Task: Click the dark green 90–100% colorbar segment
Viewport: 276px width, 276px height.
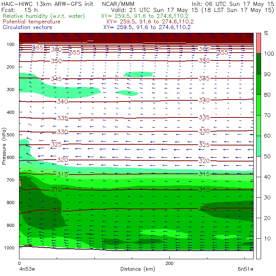Action: [258, 64]
